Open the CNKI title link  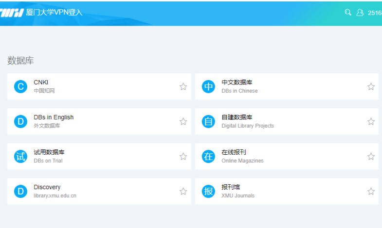pyautogui.click(x=41, y=82)
